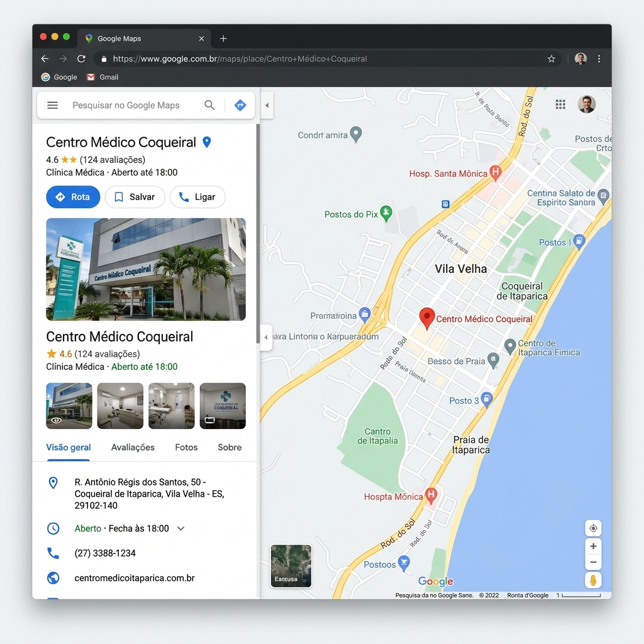Click Postos I blue marker

pos(579,241)
